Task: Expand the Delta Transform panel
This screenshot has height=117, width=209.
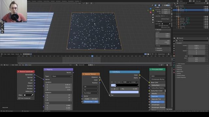Action: coord(181,64)
